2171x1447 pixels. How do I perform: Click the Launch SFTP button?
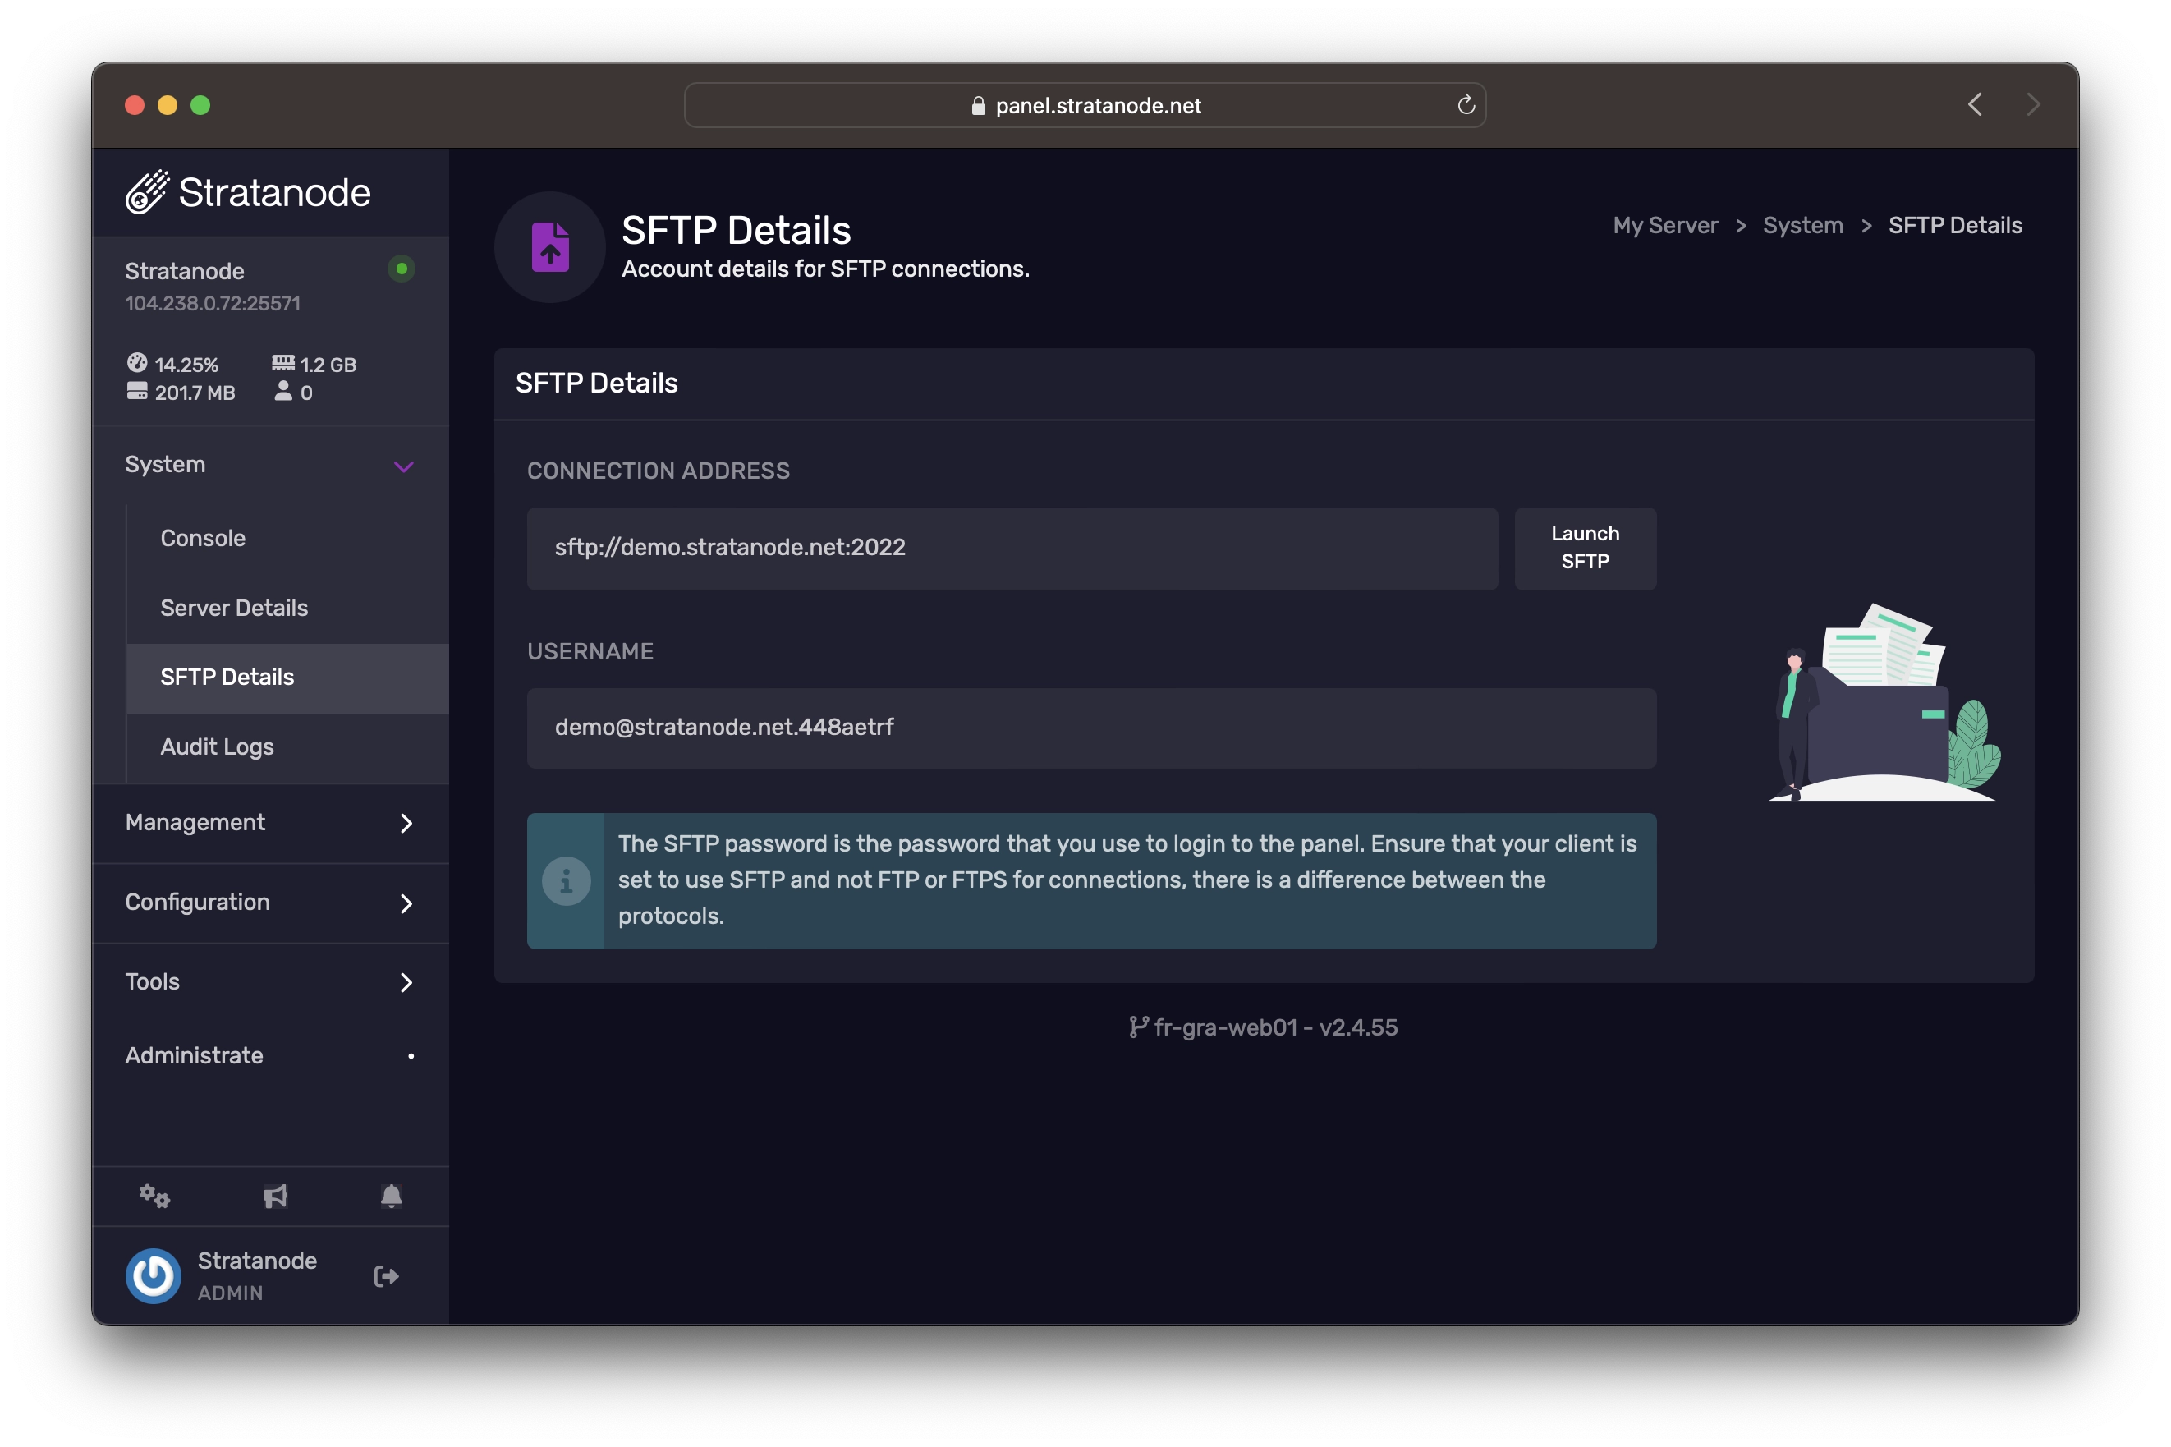[1584, 548]
